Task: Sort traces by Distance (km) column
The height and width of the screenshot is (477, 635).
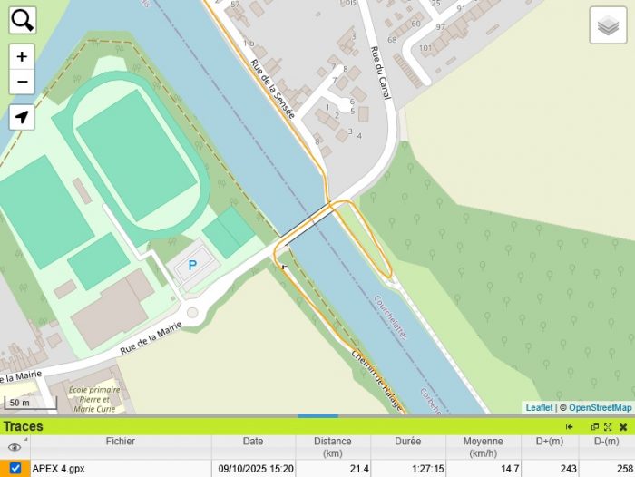Action: [x=333, y=447]
